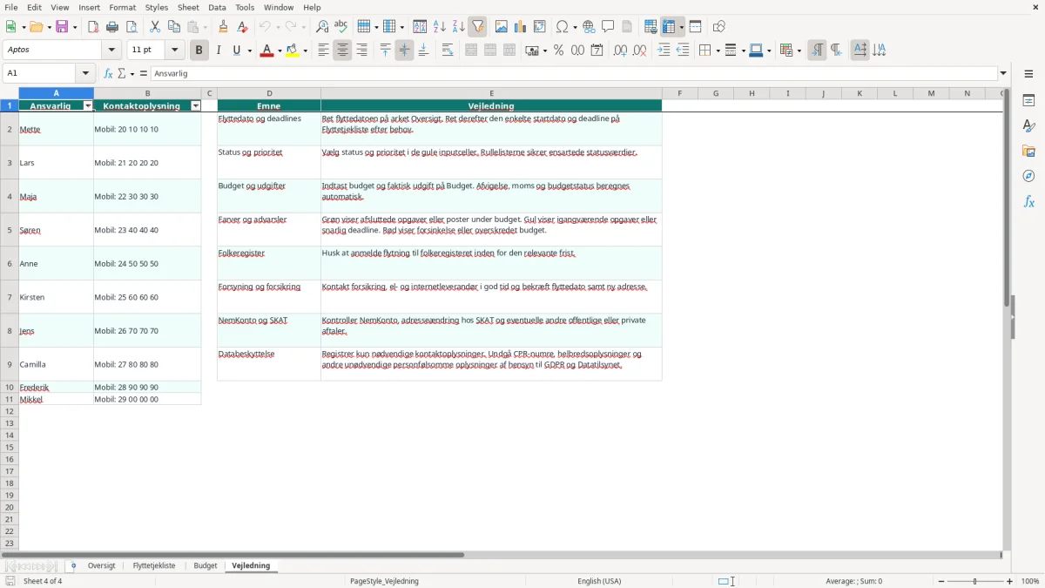Toggle Freeze Rows and Columns
The height and width of the screenshot is (588, 1045).
coord(670,27)
